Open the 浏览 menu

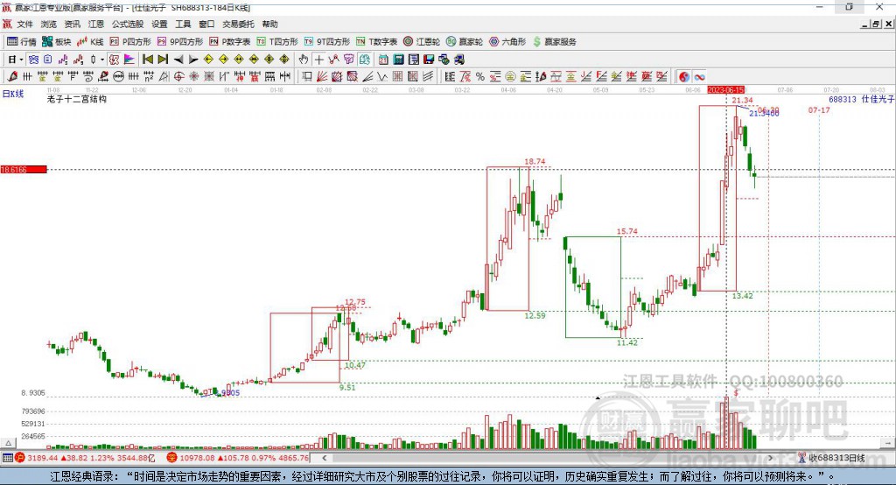(x=49, y=24)
